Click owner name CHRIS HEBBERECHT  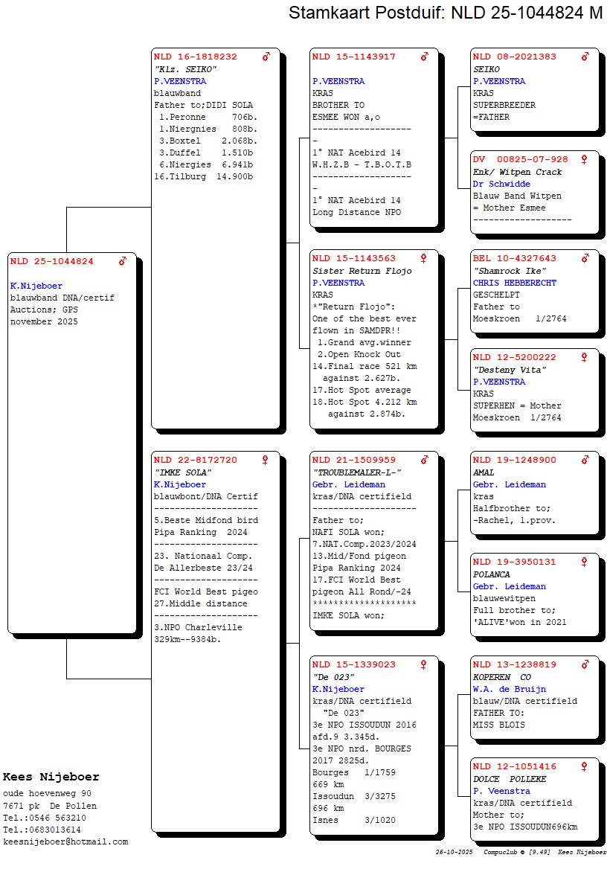coord(514,283)
